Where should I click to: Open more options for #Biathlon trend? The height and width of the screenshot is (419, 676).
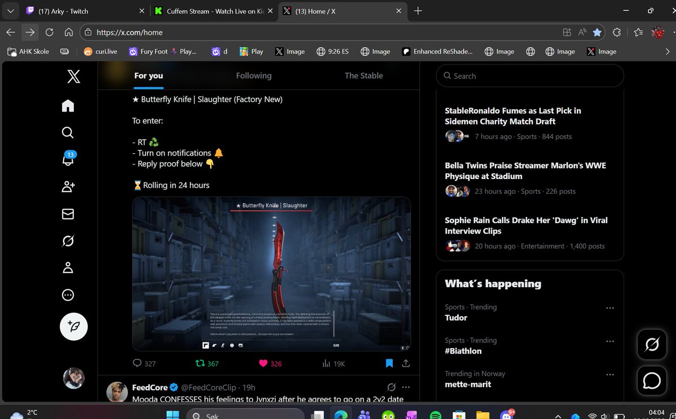[x=610, y=341]
